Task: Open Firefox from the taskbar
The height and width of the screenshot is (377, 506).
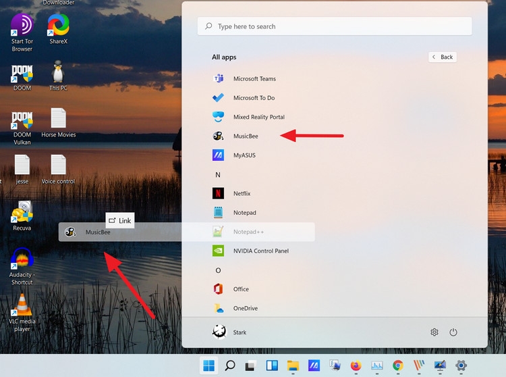Action: click(x=356, y=366)
